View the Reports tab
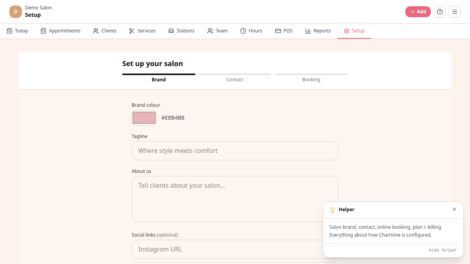Screen dimensions: 470x264 pos(318,31)
